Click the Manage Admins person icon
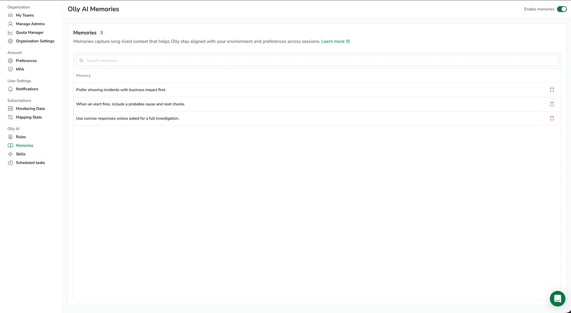Image resolution: width=571 pixels, height=313 pixels. tap(10, 24)
